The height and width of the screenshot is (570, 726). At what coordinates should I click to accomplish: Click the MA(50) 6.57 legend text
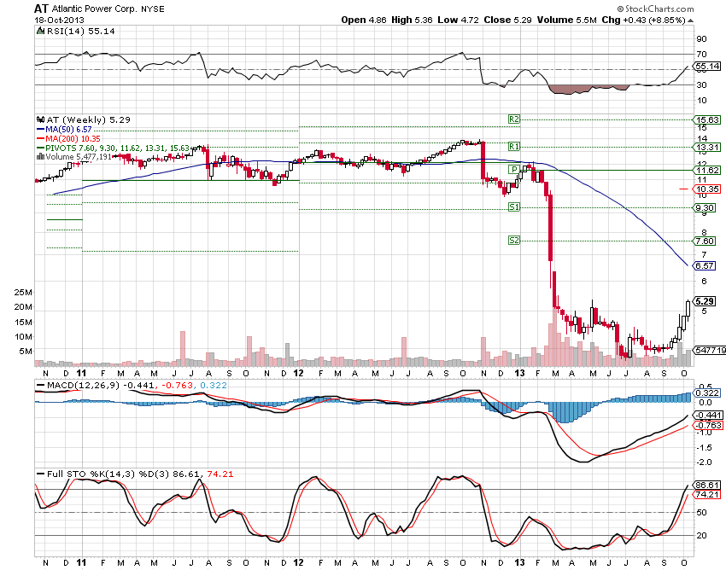pos(68,130)
